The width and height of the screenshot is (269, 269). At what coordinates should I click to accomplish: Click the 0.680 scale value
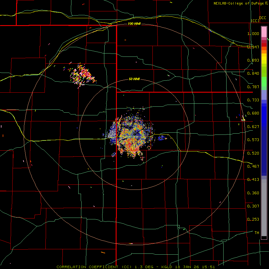pyautogui.click(x=253, y=113)
